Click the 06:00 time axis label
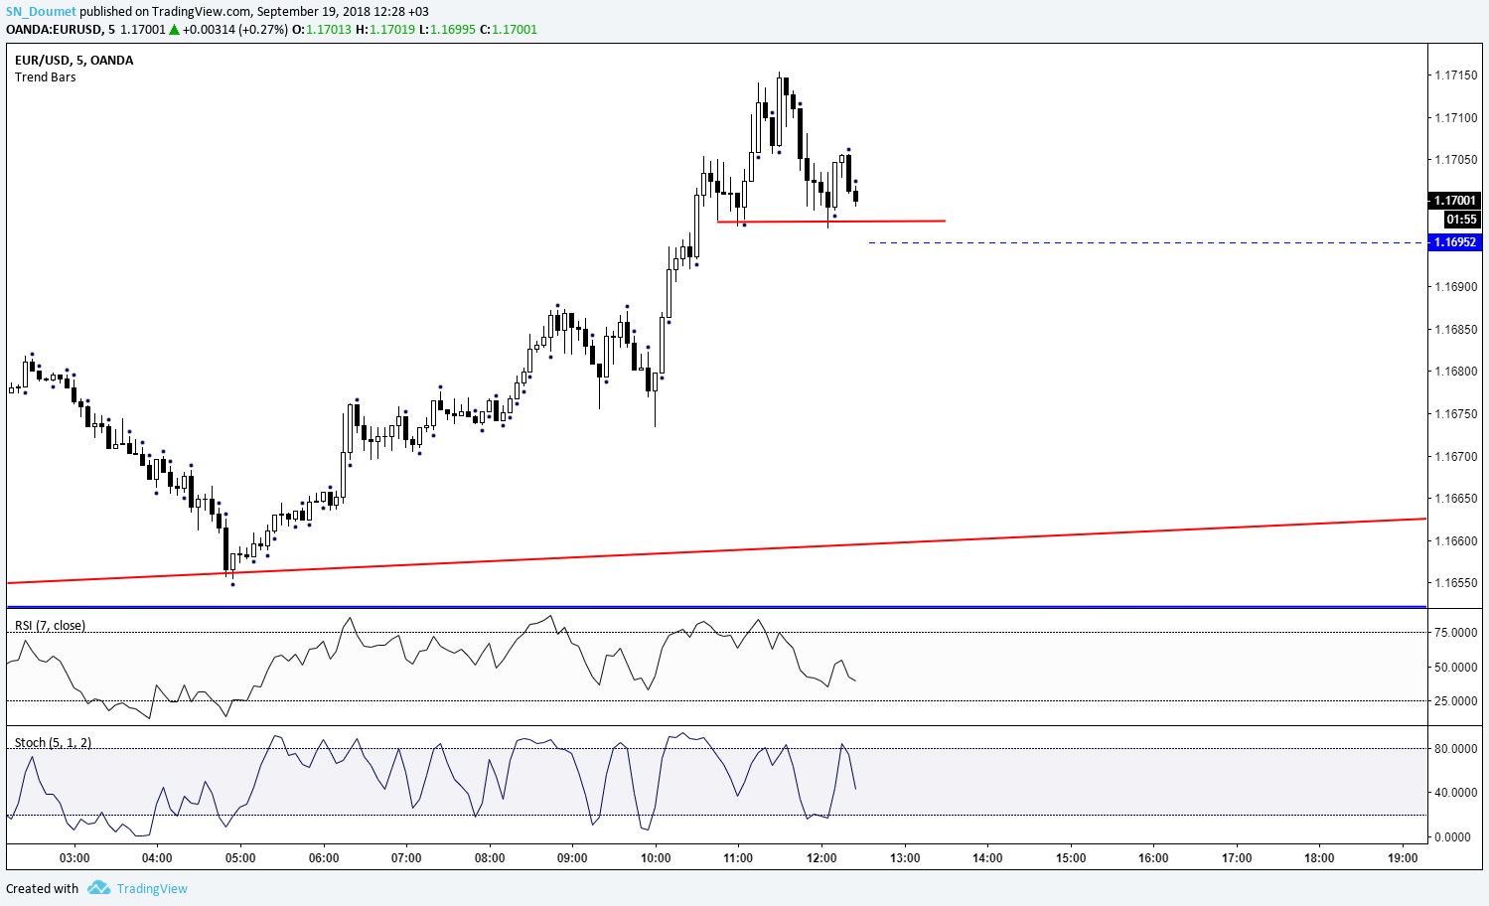 pyautogui.click(x=324, y=857)
